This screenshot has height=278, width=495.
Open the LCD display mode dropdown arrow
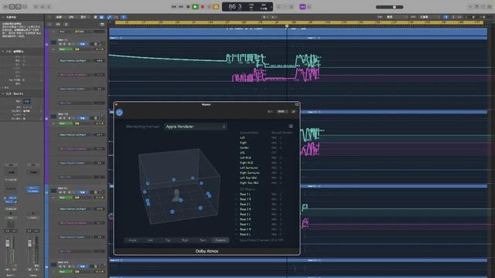click(x=271, y=7)
